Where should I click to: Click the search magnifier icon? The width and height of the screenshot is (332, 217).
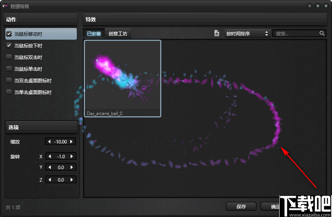[322, 33]
